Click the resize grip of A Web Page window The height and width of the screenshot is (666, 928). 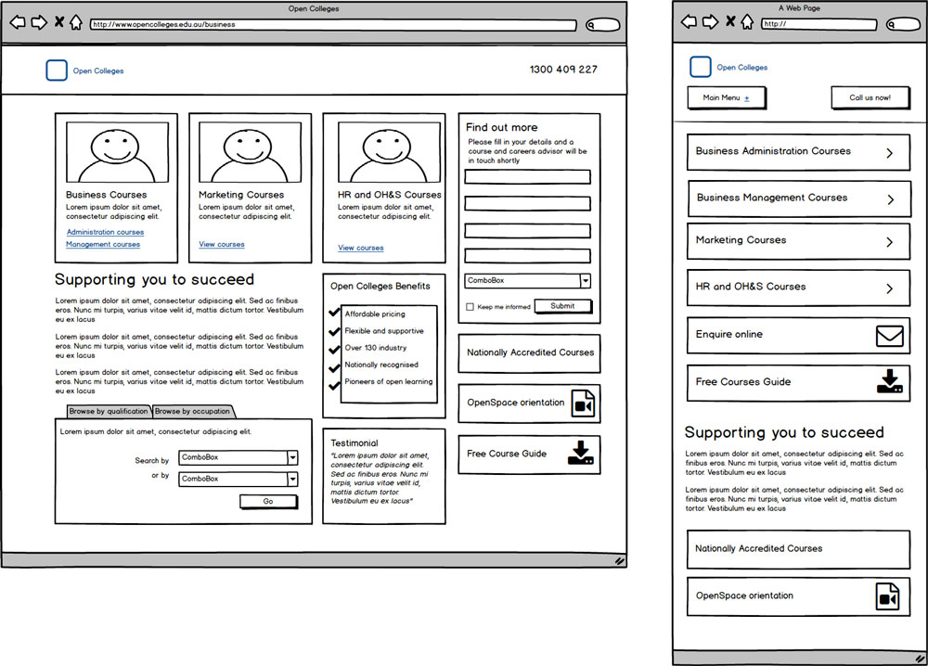921,659
